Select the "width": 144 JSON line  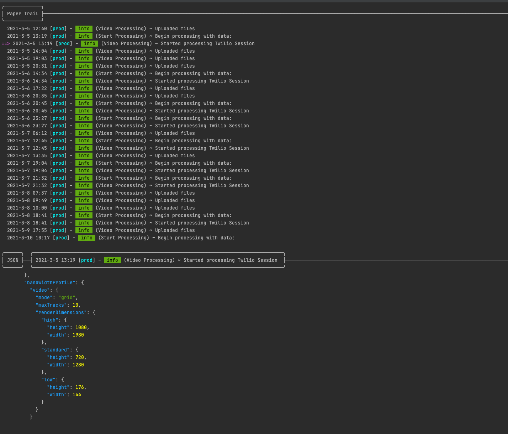point(64,395)
